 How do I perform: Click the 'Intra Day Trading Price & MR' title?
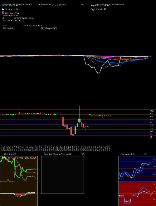57,154
